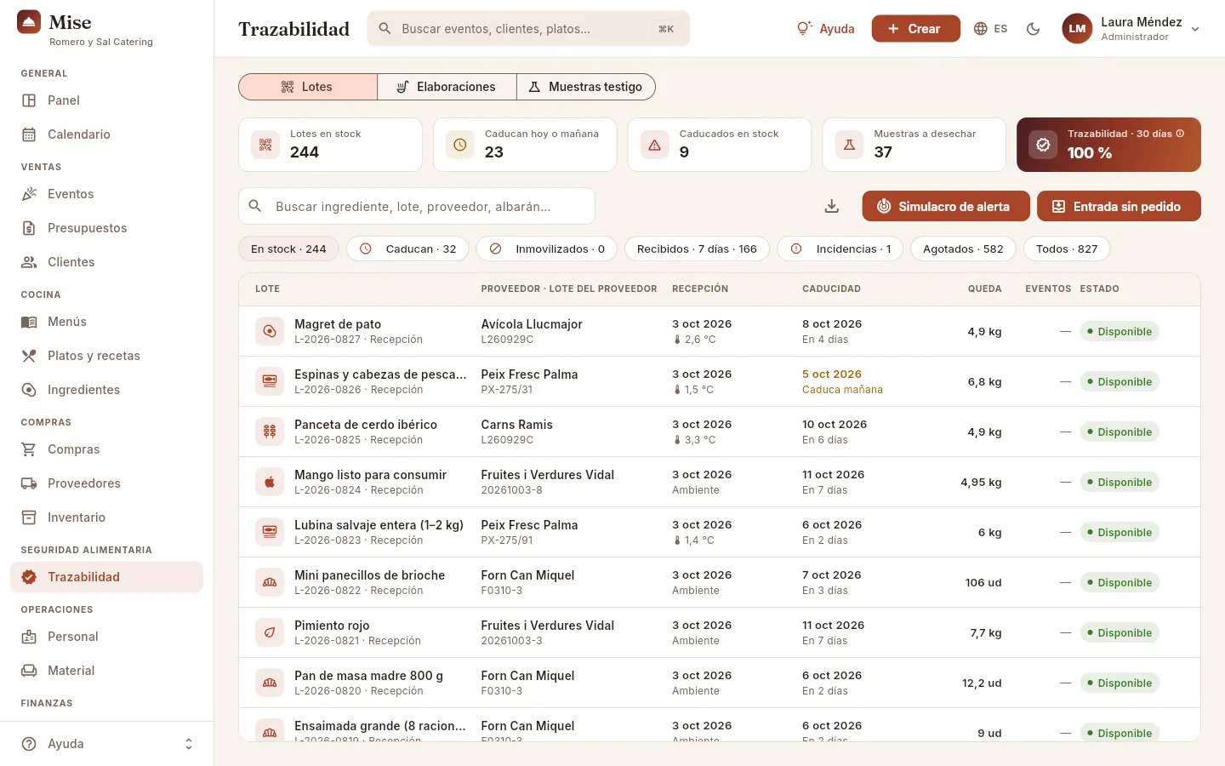The height and width of the screenshot is (766, 1225).
Task: Show Todos · 827 lots
Action: [1067, 249]
